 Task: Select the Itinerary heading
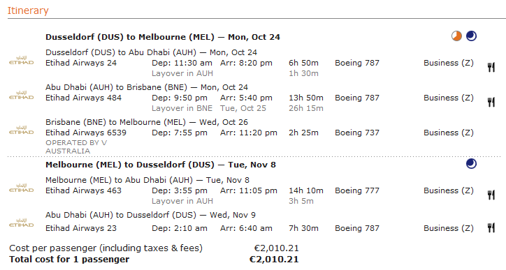[28, 10]
